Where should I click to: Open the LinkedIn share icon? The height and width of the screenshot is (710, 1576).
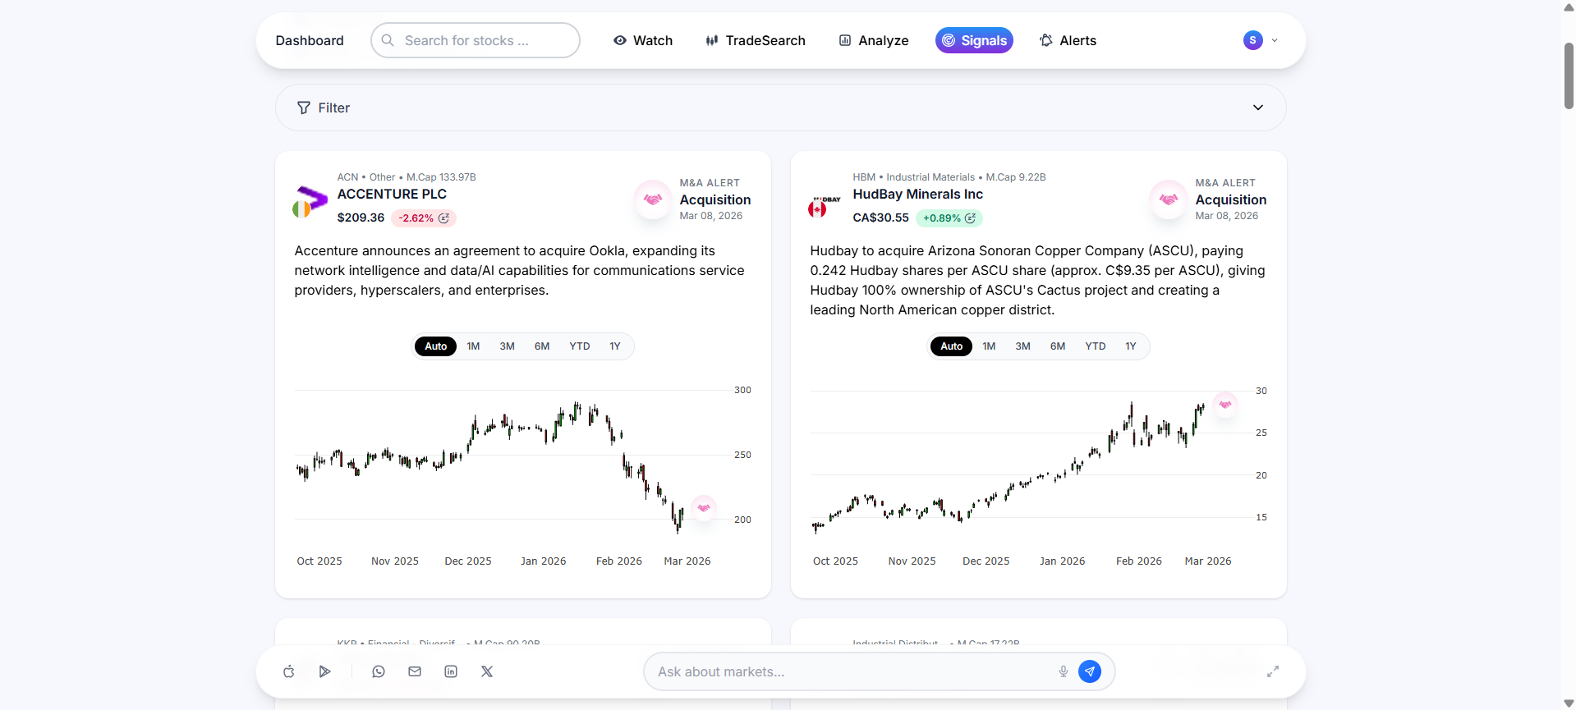pyautogui.click(x=451, y=671)
